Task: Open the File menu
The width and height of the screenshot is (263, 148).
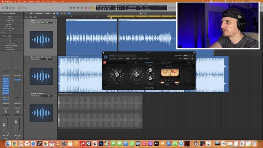Action: (15, 1)
